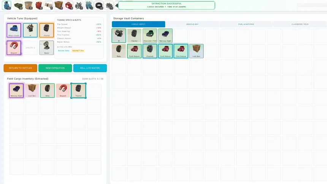This screenshot has height=184, width=327.
Task: Select the Loot Box in Cargo Depot
Action: tap(196, 51)
